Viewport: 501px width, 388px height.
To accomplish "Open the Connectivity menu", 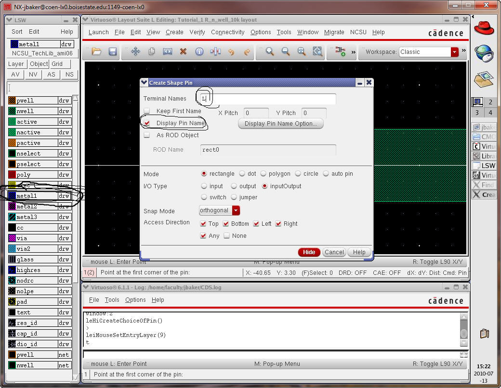I will click(x=227, y=32).
